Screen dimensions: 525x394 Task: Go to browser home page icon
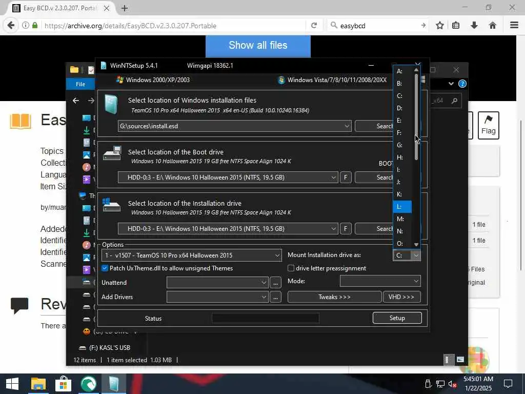pyautogui.click(x=493, y=26)
